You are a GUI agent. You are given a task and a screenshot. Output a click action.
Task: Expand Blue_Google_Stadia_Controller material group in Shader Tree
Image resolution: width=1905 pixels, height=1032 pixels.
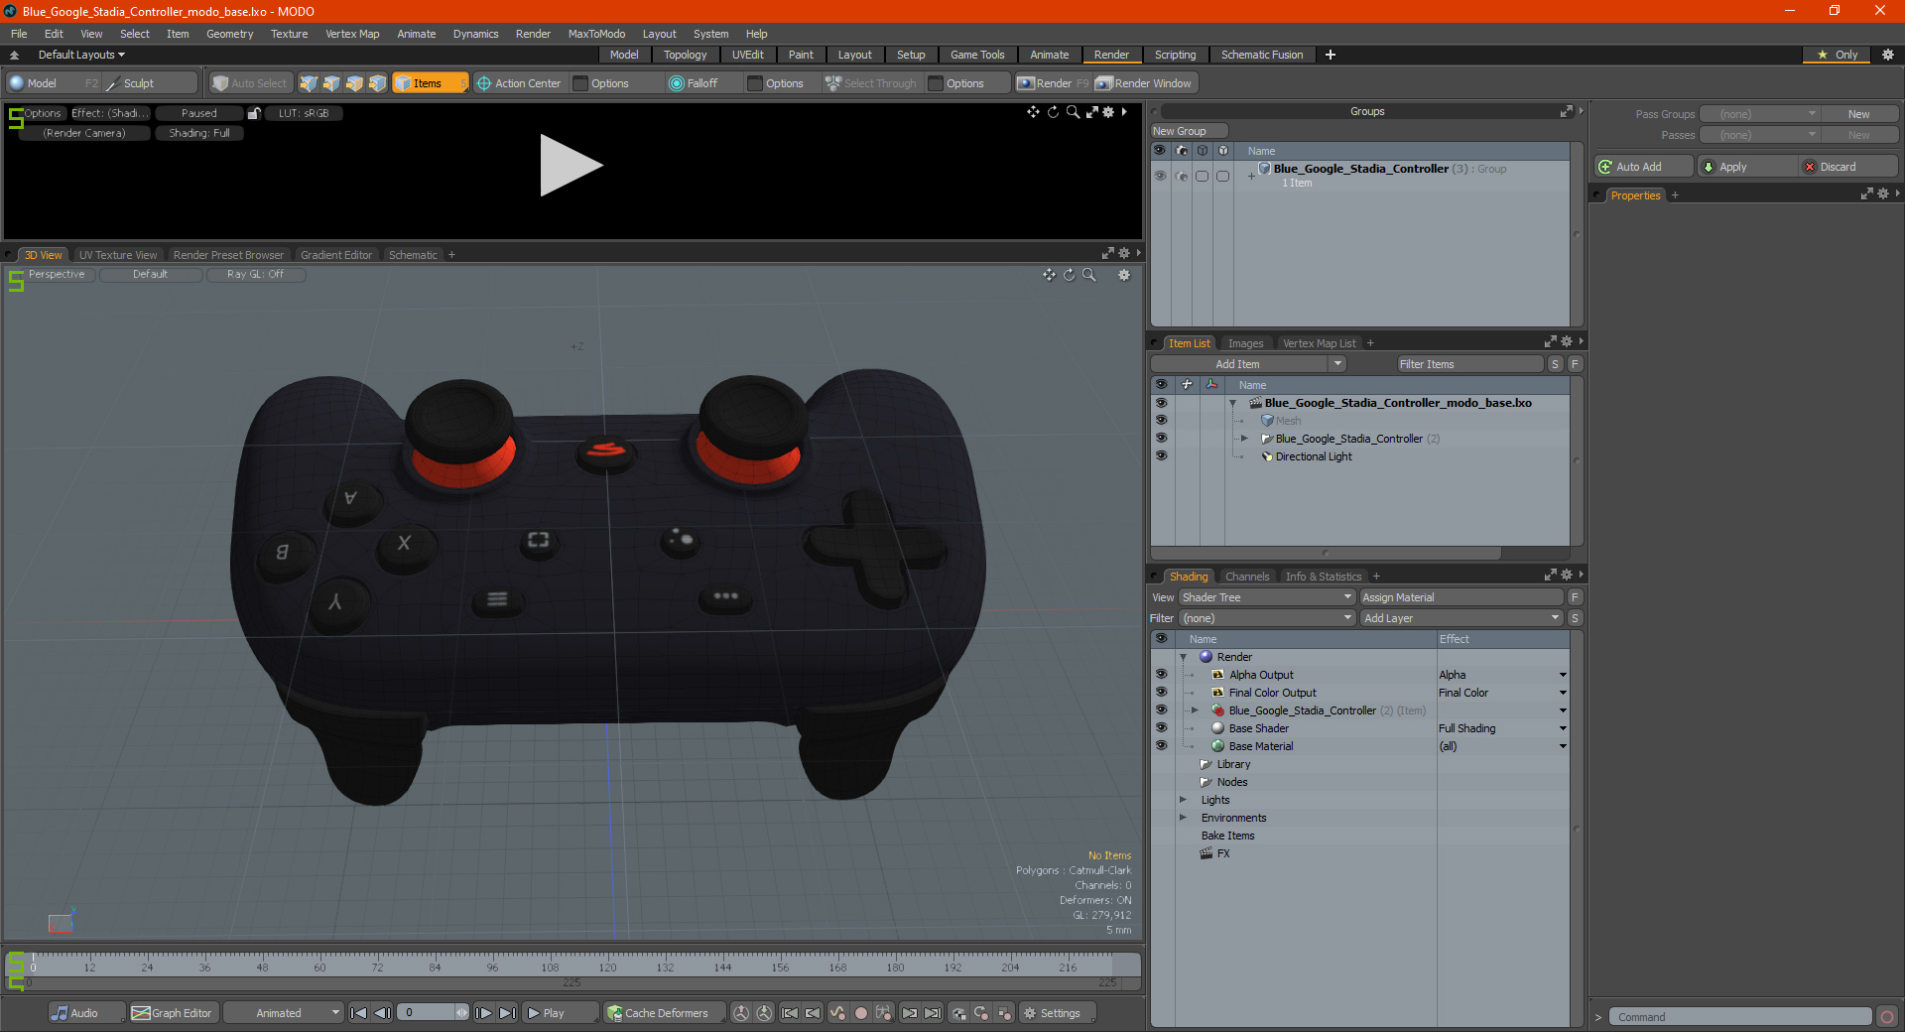coord(1195,710)
